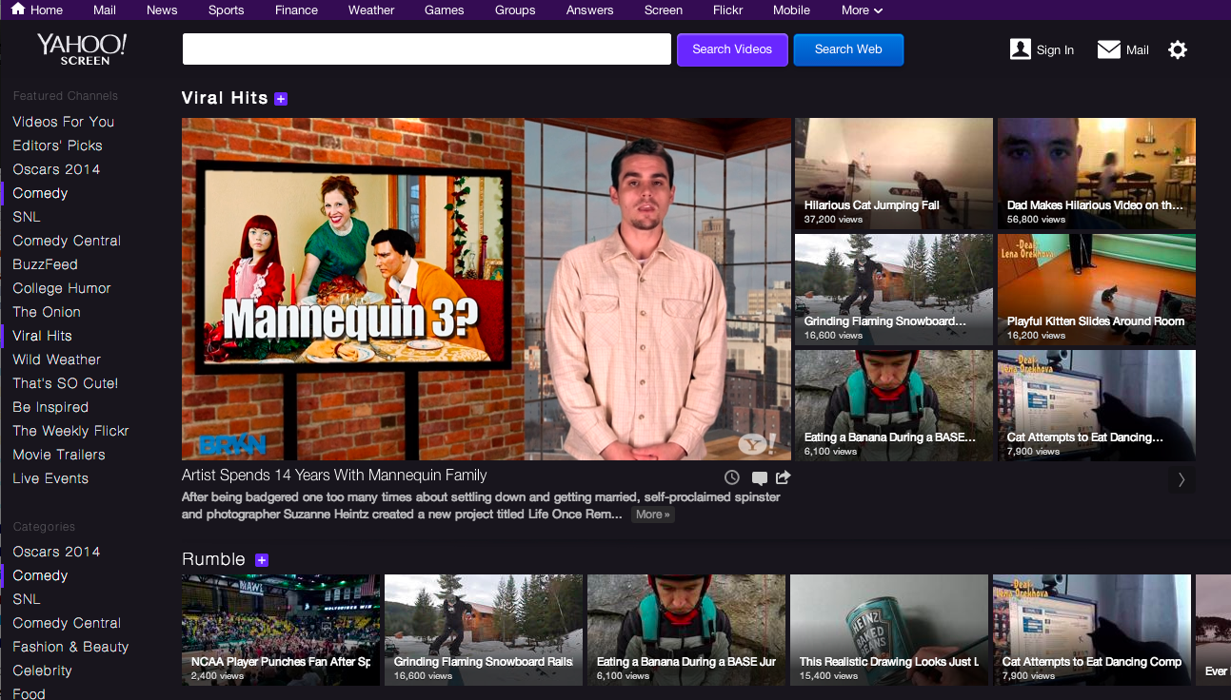Open the Wild Weather channel
This screenshot has height=700, width=1231.
click(56, 360)
